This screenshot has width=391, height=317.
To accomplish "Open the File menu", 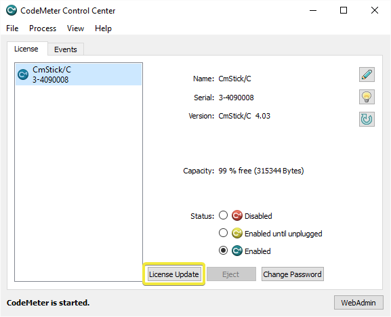I will (x=12, y=28).
